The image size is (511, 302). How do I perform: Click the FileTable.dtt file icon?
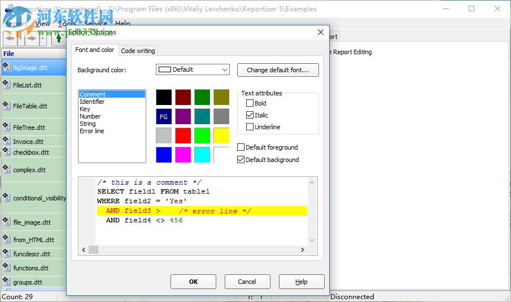point(7,106)
